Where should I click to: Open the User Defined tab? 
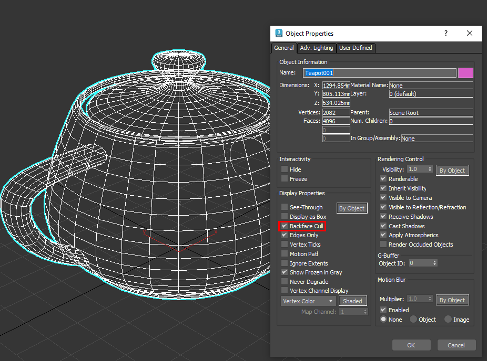tap(356, 48)
